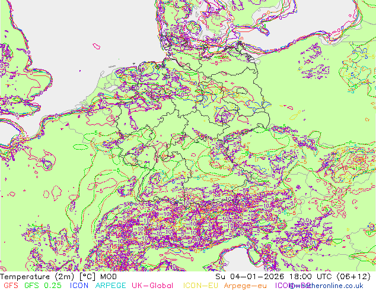
Task: Click the yellow ICON-EU legend label
Action: coord(200,286)
